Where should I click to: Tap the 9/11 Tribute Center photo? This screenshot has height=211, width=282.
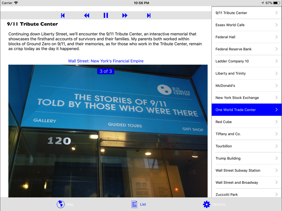[x=108, y=131]
